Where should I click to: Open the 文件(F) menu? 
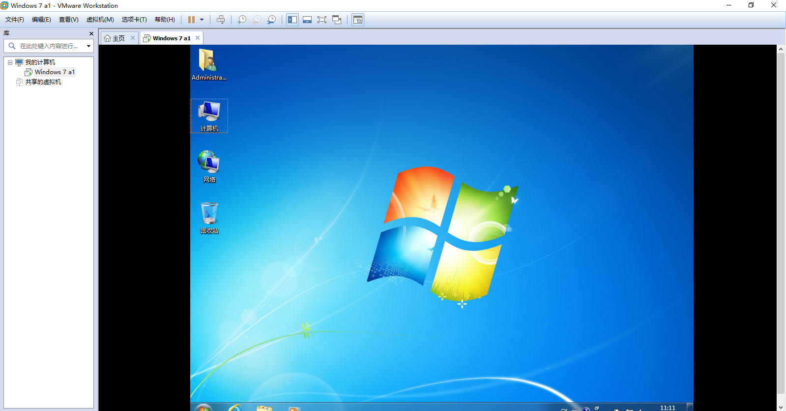coord(15,20)
